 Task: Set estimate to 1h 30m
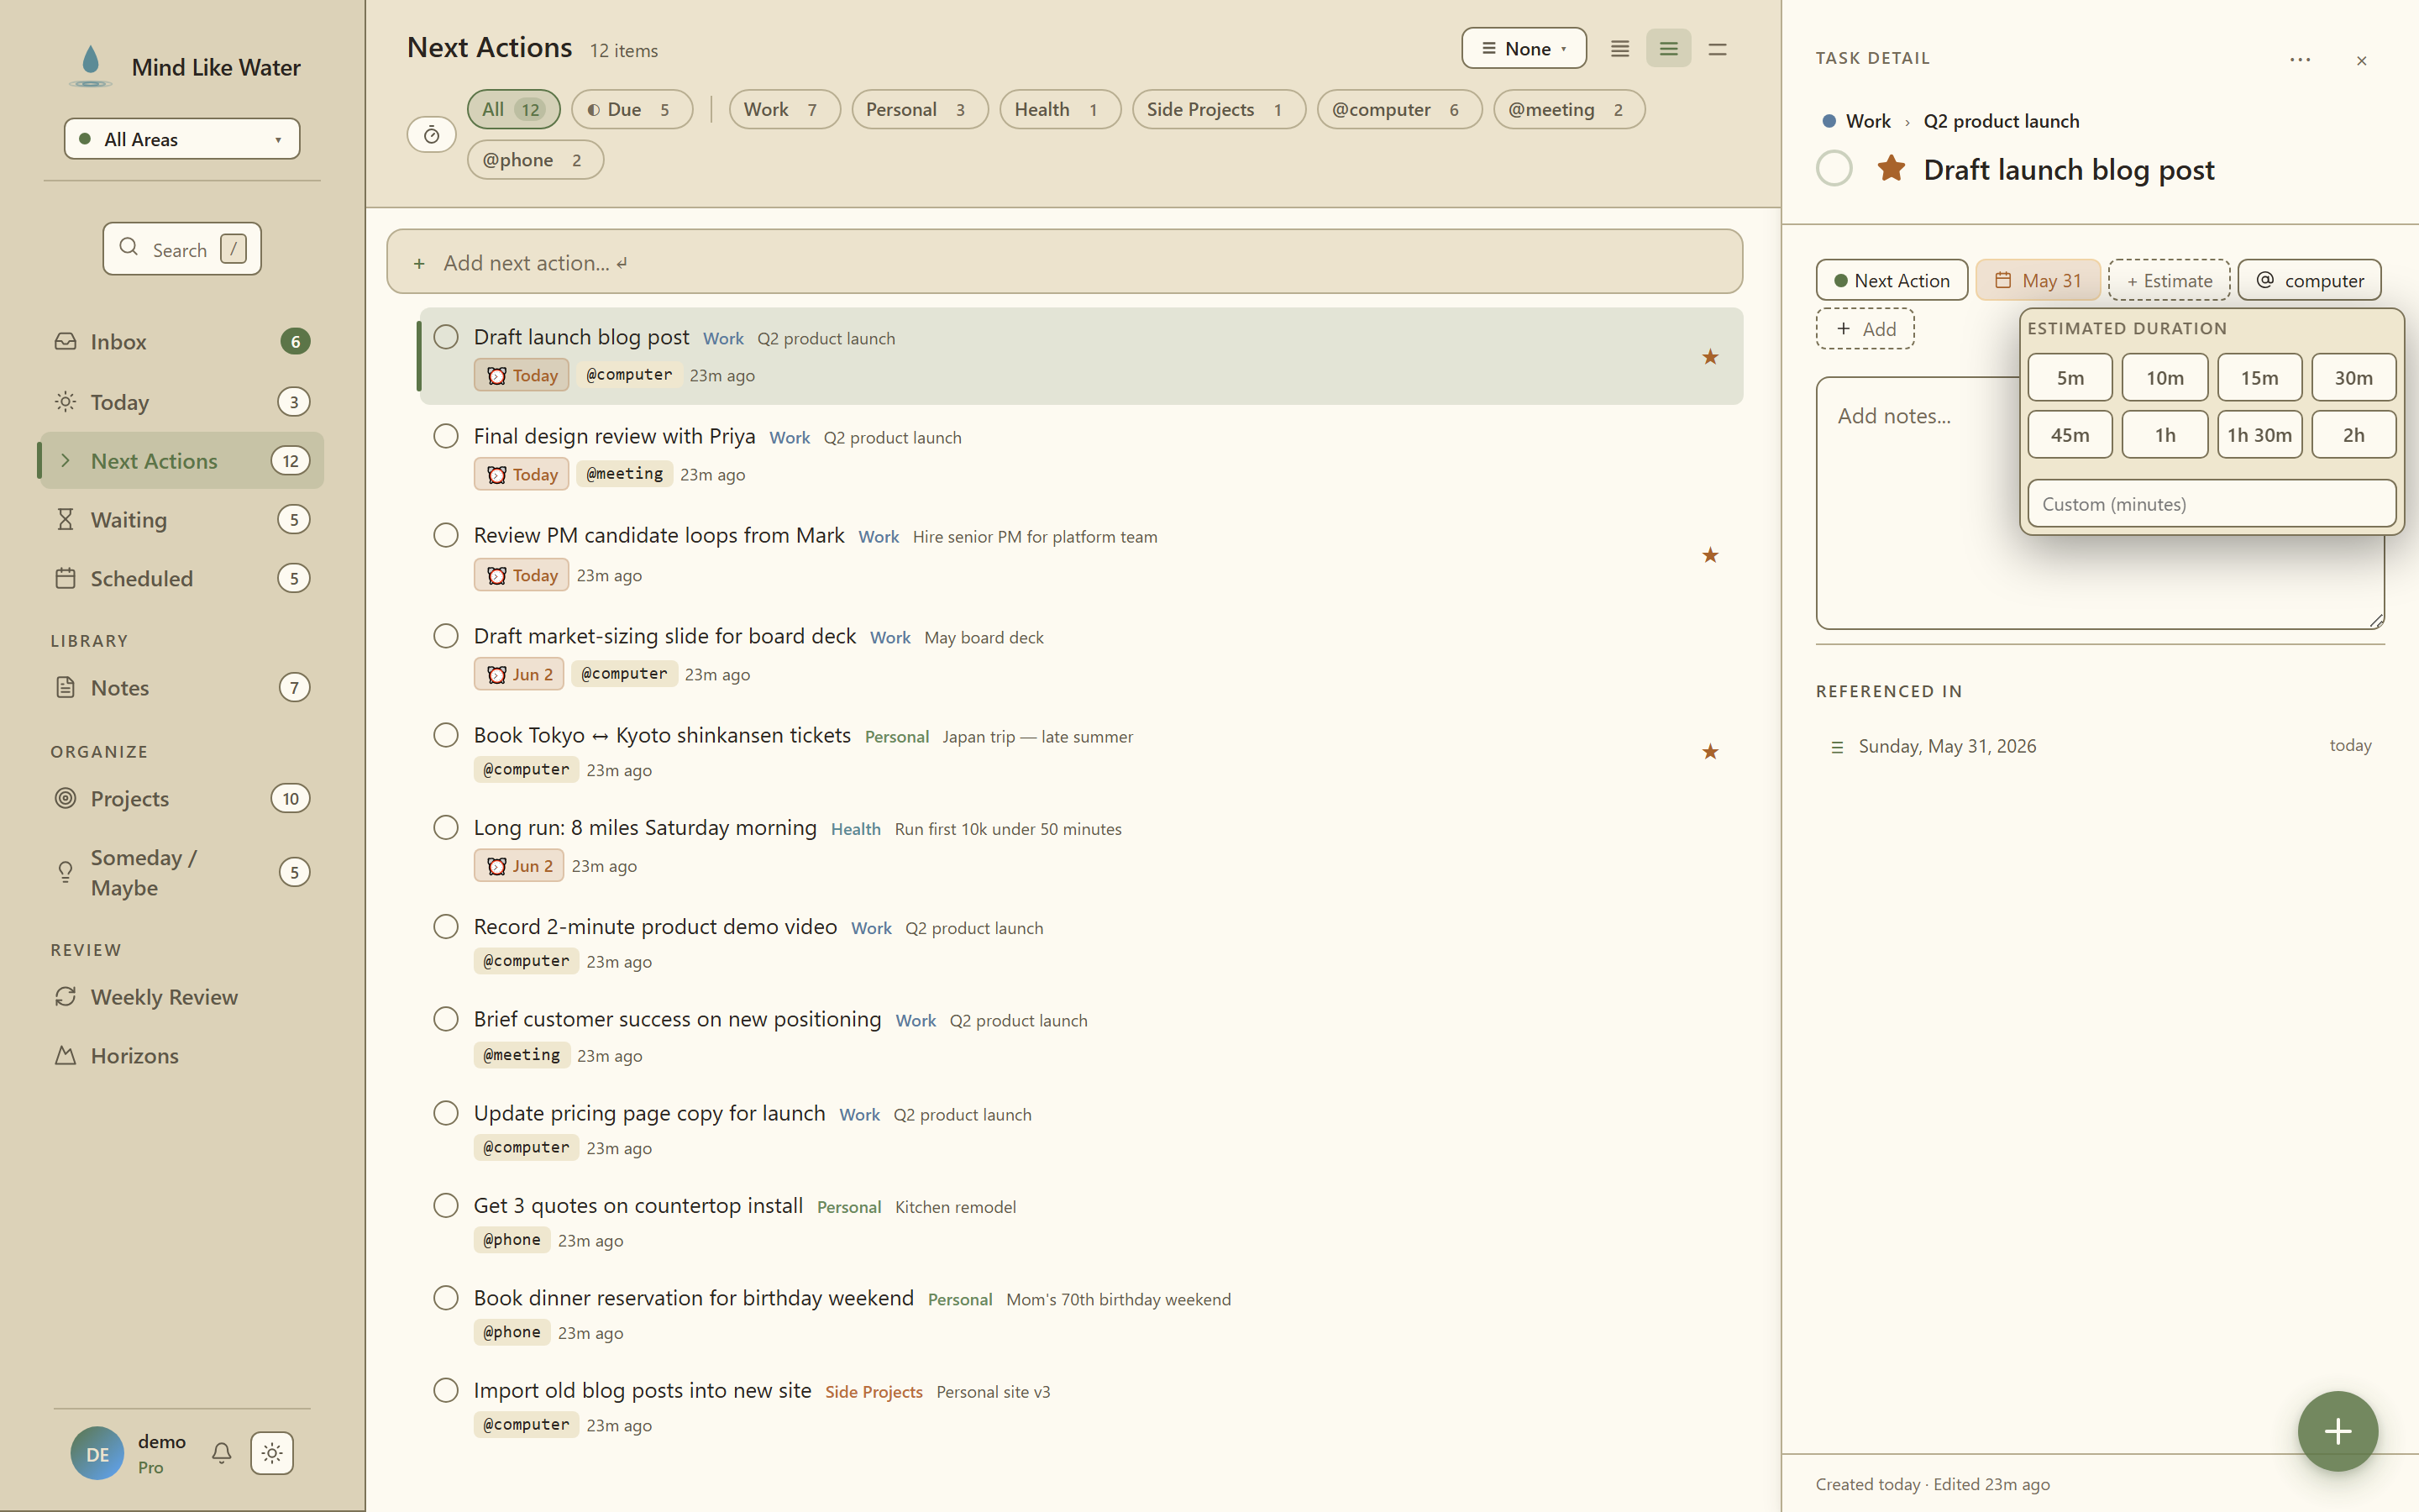(2259, 434)
